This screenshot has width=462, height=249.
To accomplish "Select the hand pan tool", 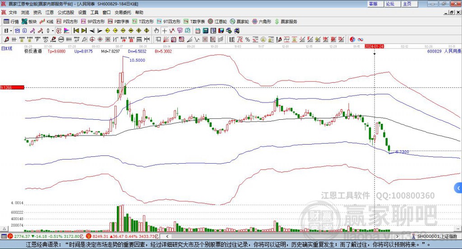I will 157,31.
